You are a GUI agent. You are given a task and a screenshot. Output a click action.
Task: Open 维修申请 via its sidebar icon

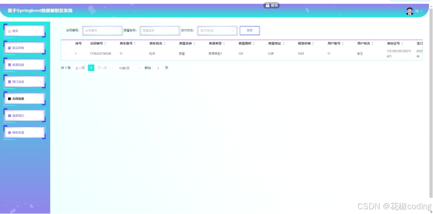point(9,133)
